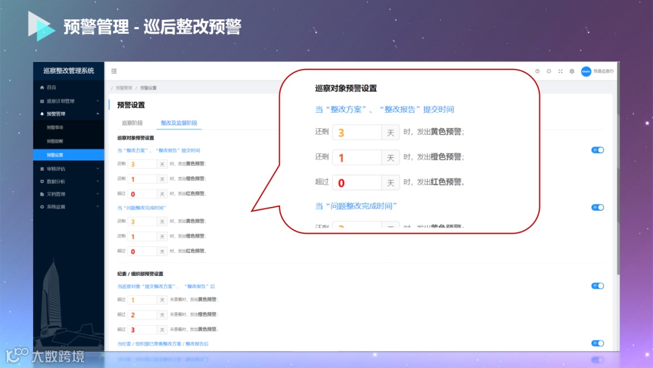Screen dimensions: 653x368
Task: Click the 超过 3 天 未查看 input field
Action: pos(142,330)
